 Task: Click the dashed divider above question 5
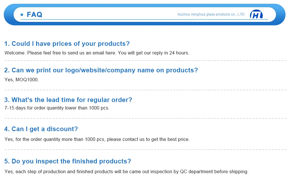click(144, 150)
